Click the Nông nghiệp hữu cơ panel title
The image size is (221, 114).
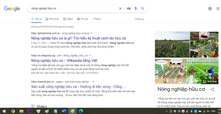pyautogui.click(x=181, y=89)
